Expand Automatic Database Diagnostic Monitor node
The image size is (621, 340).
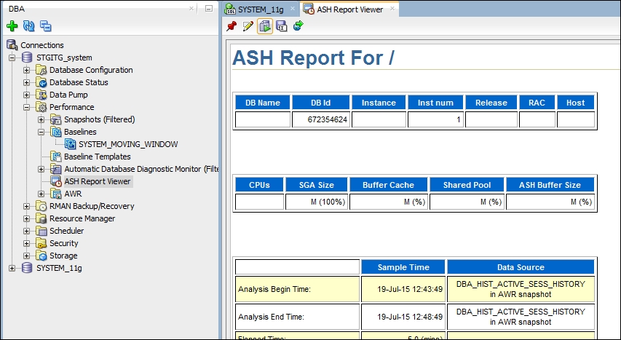(x=41, y=169)
